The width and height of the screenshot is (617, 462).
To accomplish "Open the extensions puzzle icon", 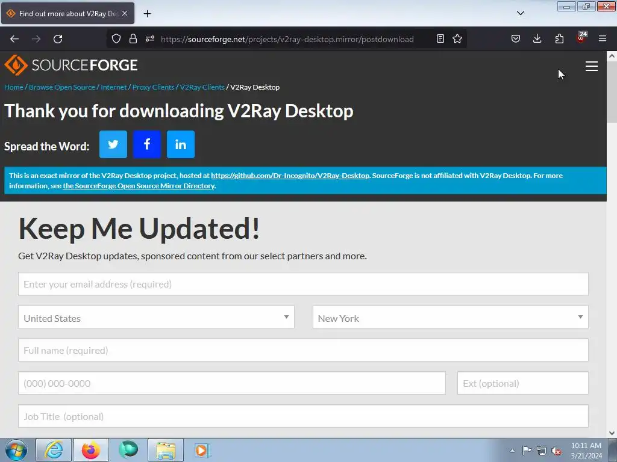I will point(559,38).
